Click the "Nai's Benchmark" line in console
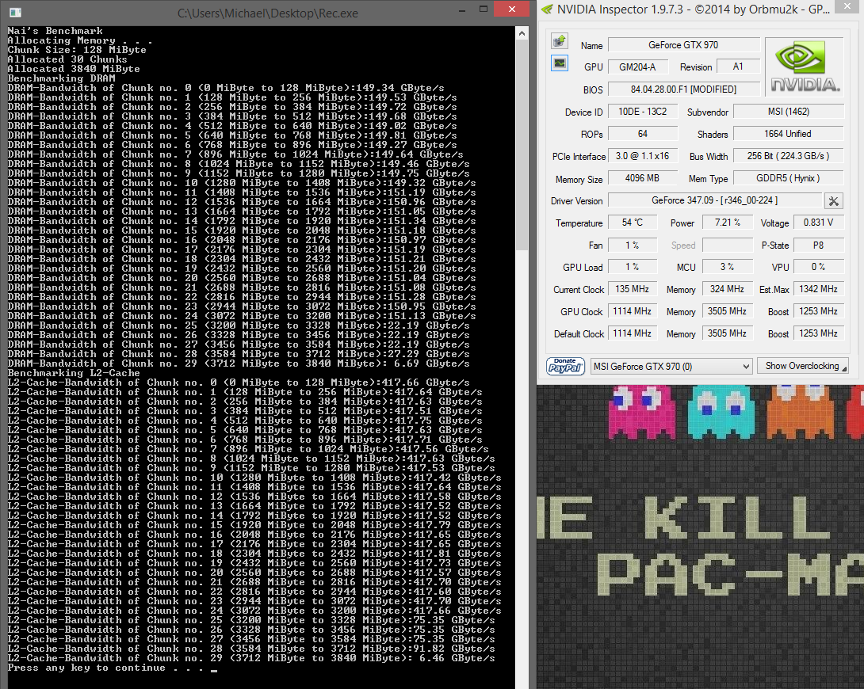The width and height of the screenshot is (864, 689). 55,31
